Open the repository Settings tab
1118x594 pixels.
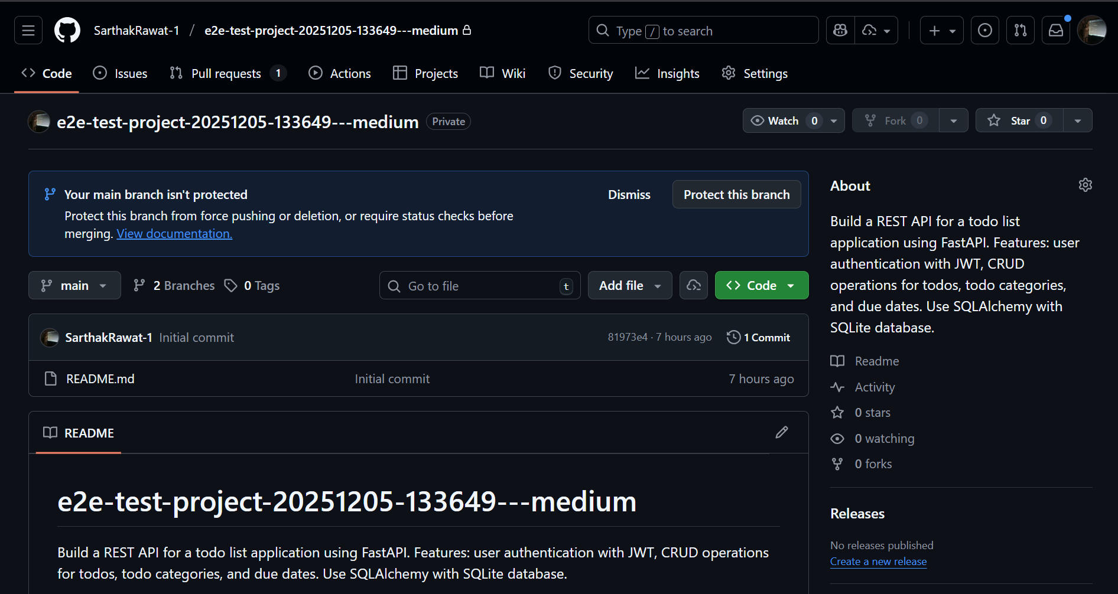click(755, 73)
